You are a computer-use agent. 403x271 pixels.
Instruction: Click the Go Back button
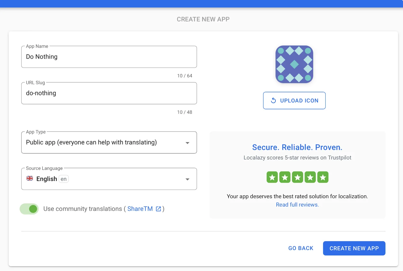(301, 248)
